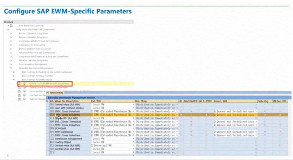Viewport: 293px width, 160px height.
Task: Open documentation icon for Generate Distribution row
Action: coord(19,91)
